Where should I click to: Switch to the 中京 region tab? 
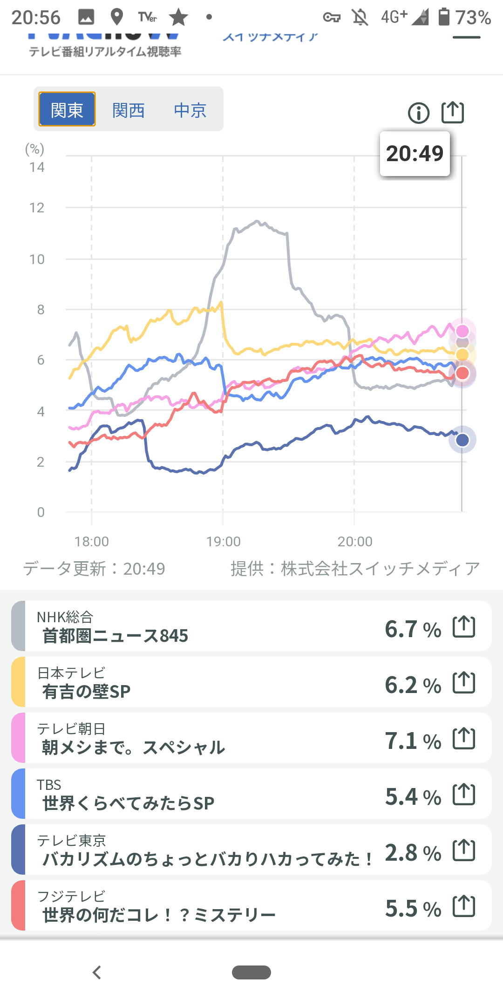(x=190, y=110)
